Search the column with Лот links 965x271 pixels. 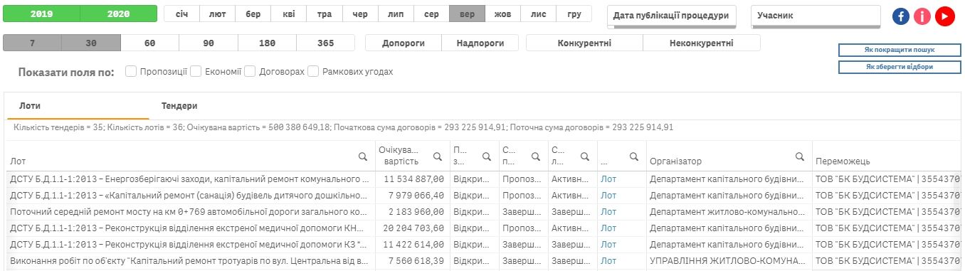(633, 156)
